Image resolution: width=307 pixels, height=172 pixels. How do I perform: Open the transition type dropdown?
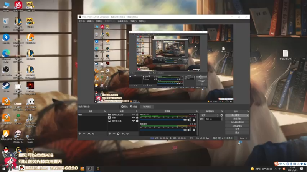tap(209, 115)
